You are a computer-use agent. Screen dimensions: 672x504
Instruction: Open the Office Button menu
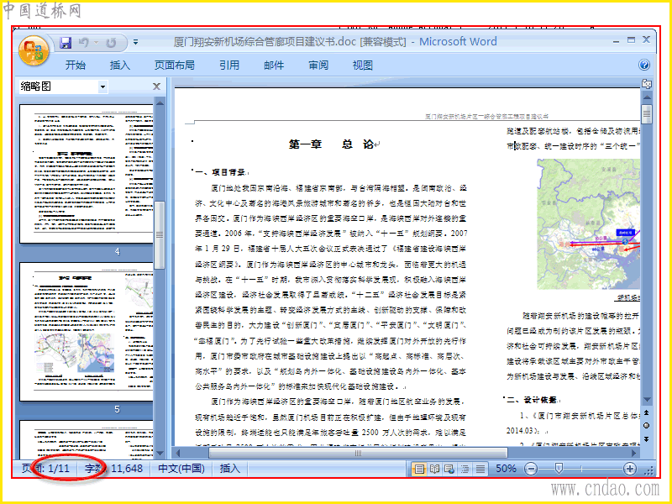point(34,50)
